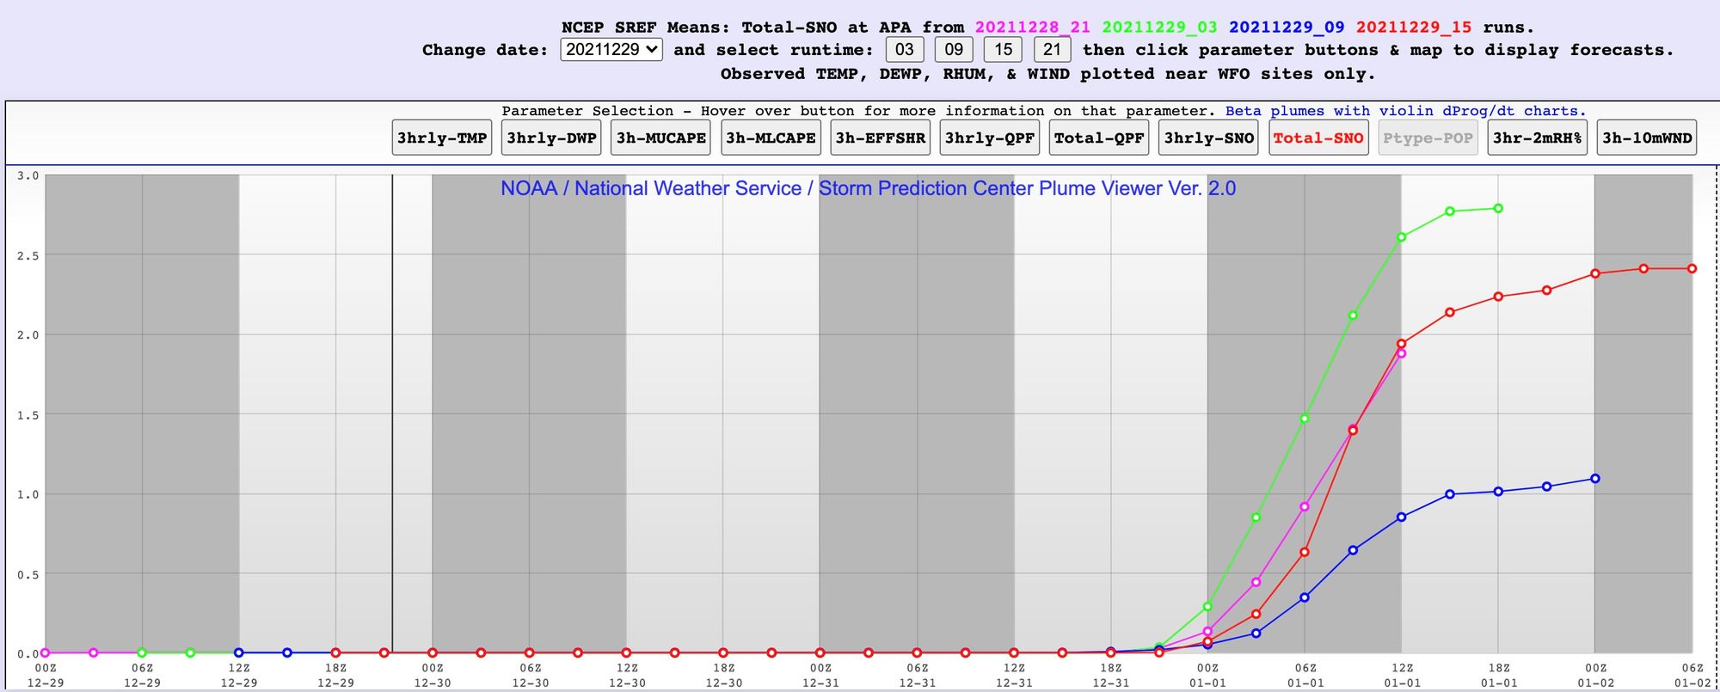The height and width of the screenshot is (692, 1720).
Task: Select runtime 15 button
Action: click(x=1003, y=50)
